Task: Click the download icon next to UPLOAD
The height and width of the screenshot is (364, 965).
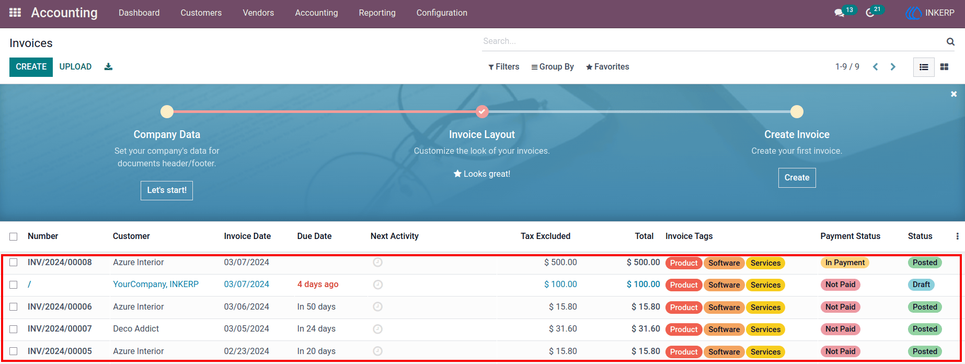Action: [x=108, y=66]
